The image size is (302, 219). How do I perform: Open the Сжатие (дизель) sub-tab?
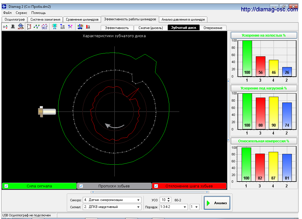(x=151, y=28)
